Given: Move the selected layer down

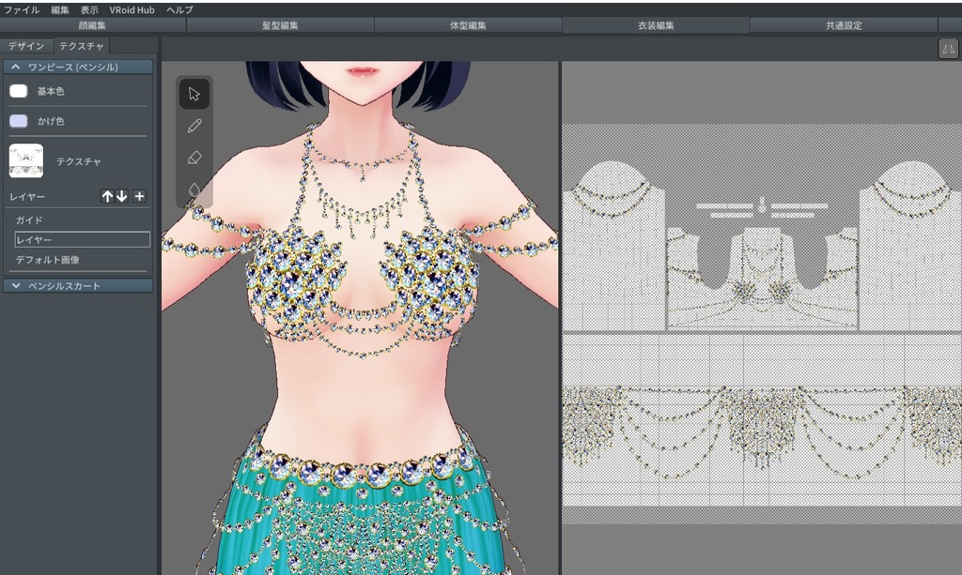Looking at the screenshot, I should [123, 196].
